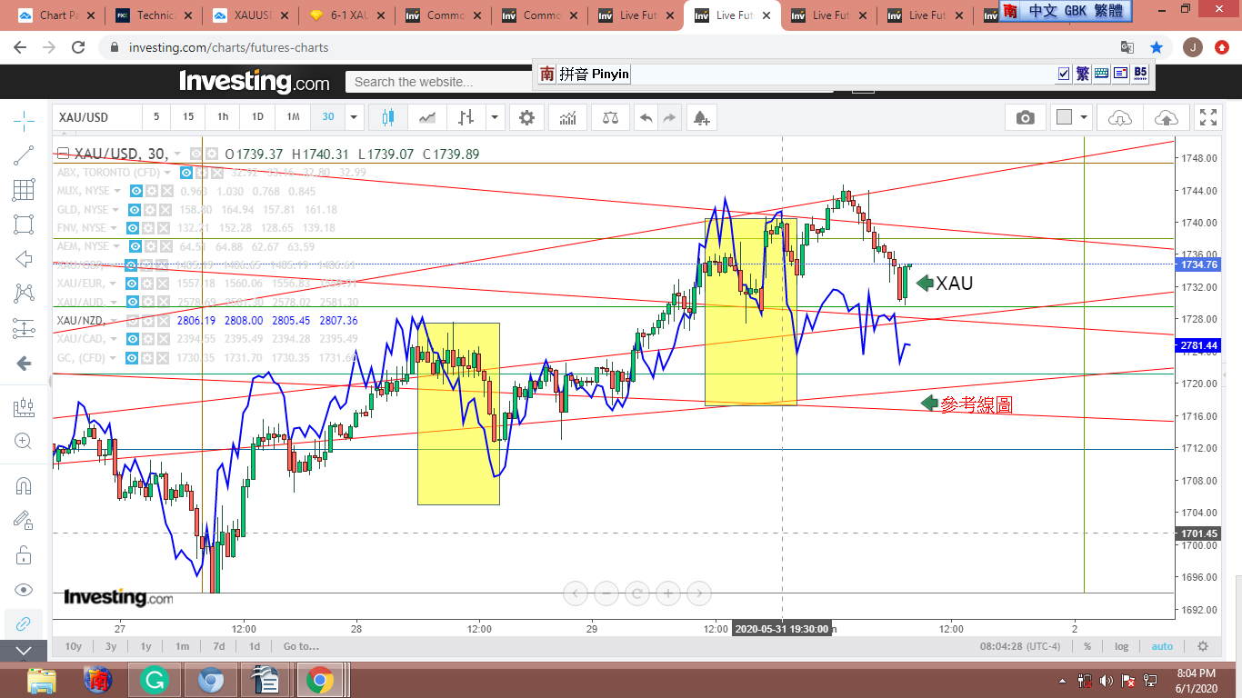Select the trend line drawing tool
The height and width of the screenshot is (698, 1242).
click(x=24, y=155)
